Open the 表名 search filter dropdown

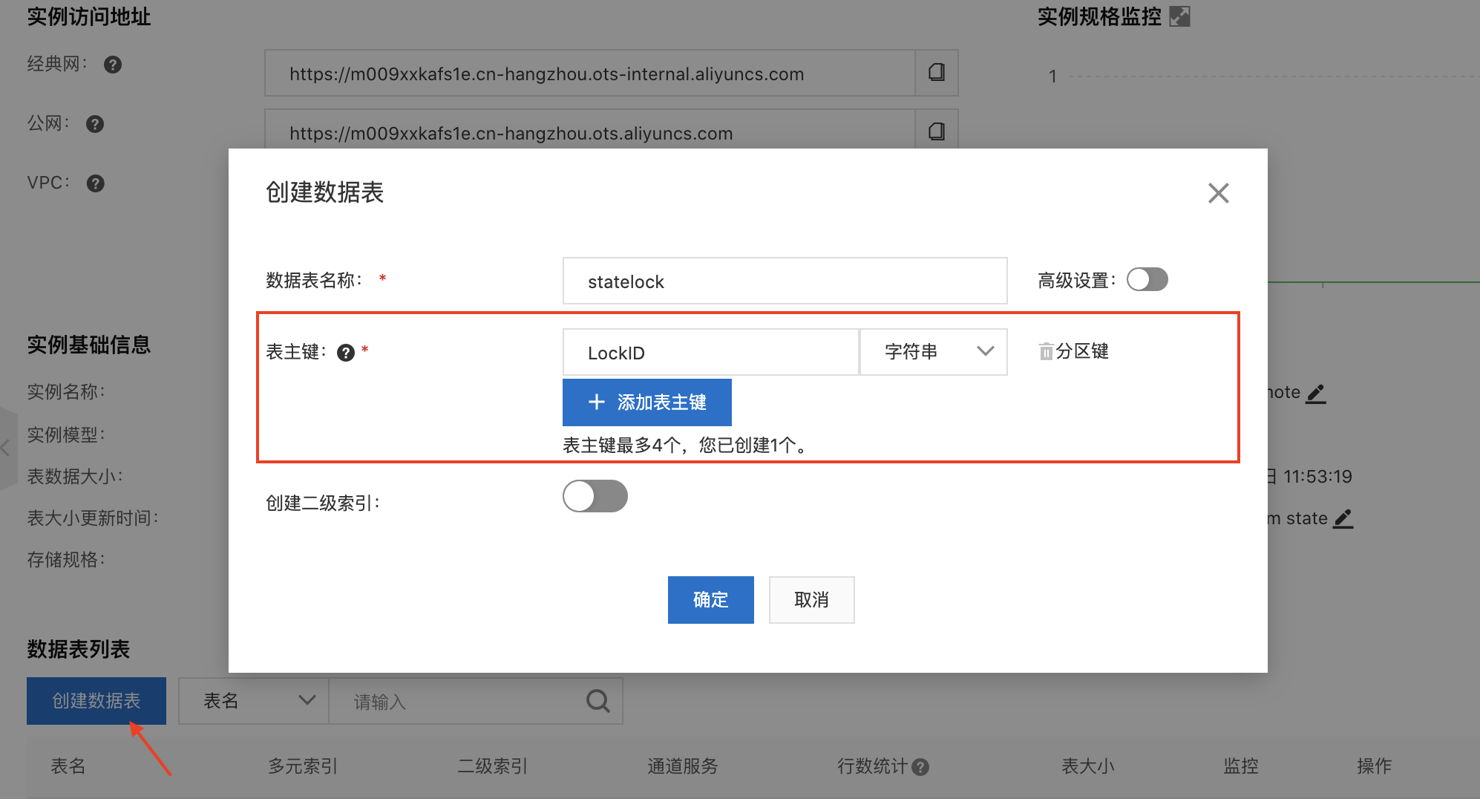[254, 701]
